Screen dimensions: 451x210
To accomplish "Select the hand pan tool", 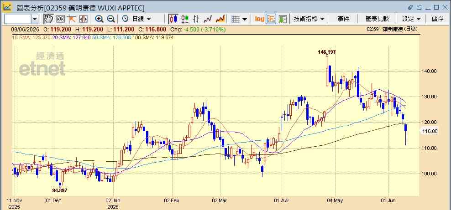I will point(49,19).
